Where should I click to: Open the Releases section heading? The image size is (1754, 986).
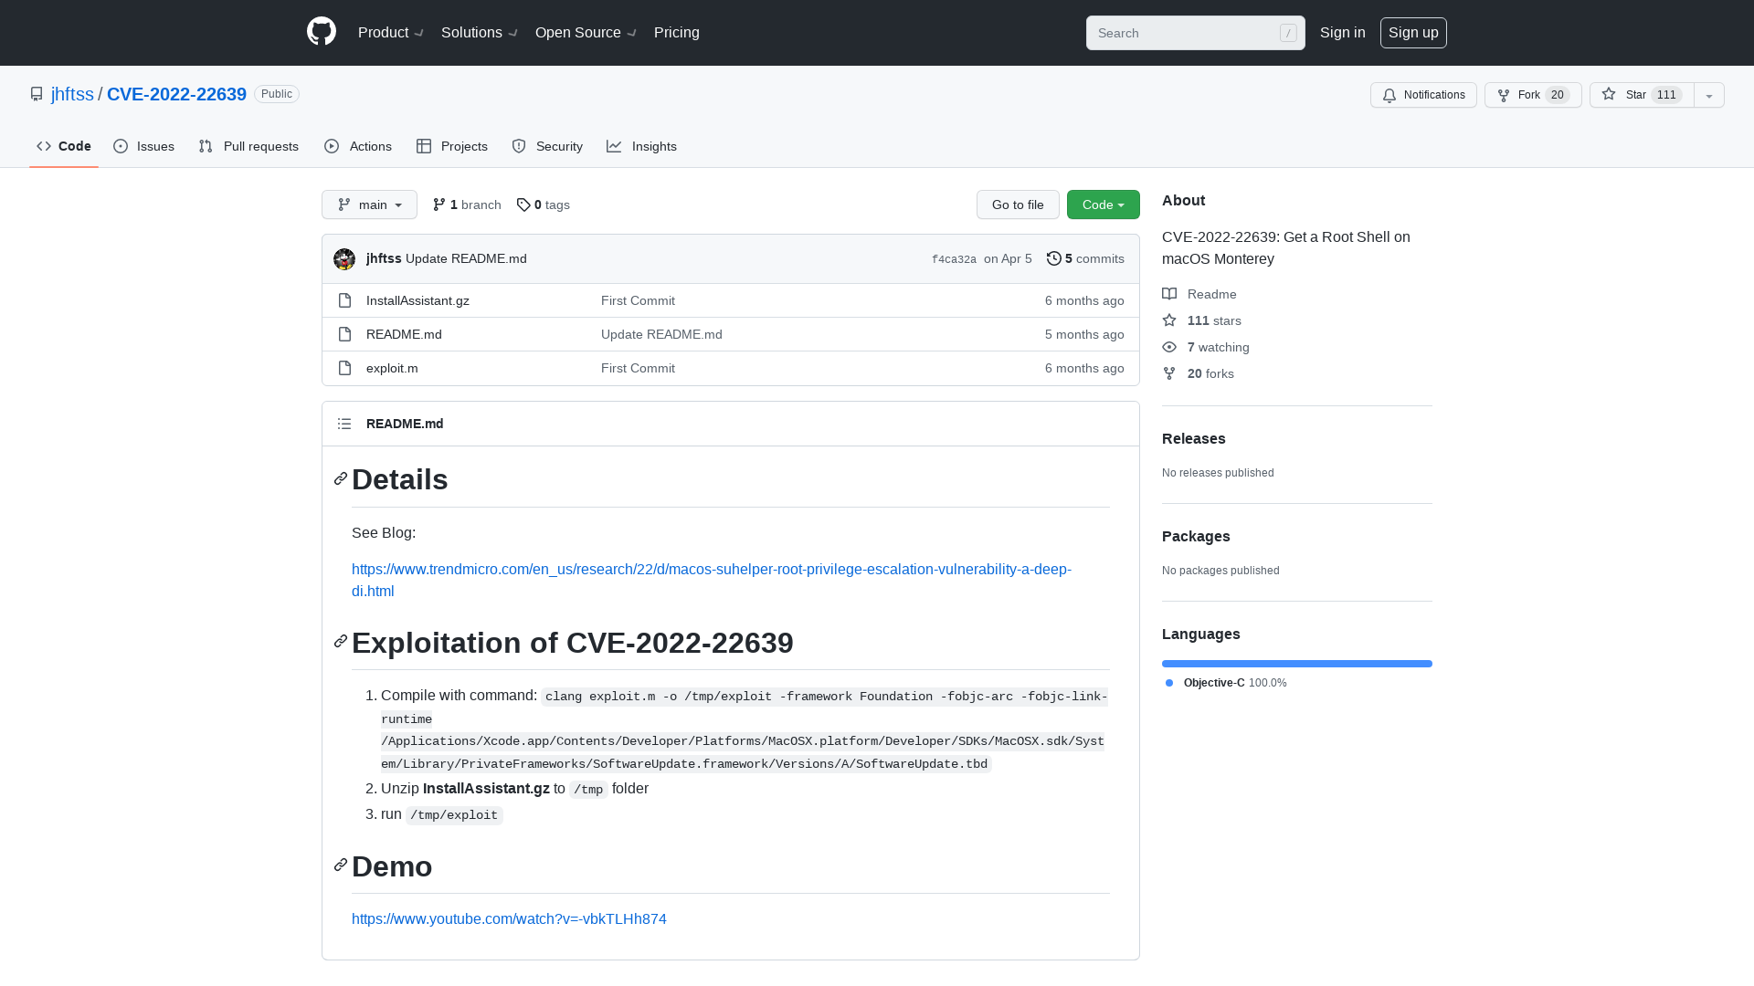tap(1194, 438)
